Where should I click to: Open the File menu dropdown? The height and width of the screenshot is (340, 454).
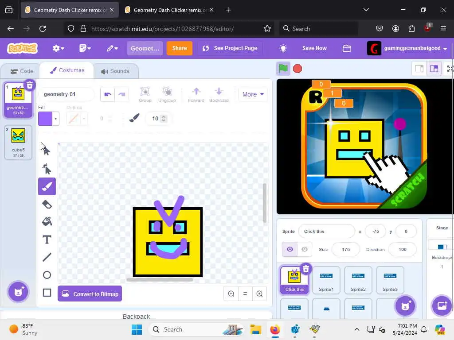[85, 48]
